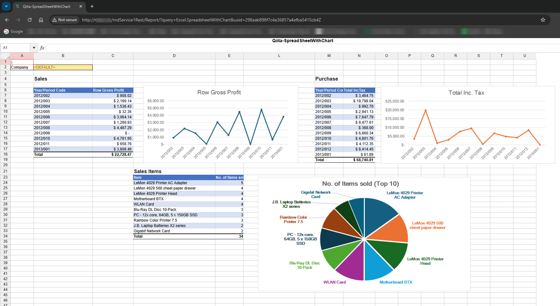Click the Total Inc. Tax chart title
The height and width of the screenshot is (306, 560).
point(466,93)
